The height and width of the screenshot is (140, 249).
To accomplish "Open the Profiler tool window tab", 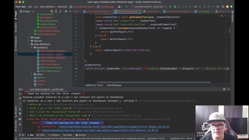I will (x=68, y=135).
